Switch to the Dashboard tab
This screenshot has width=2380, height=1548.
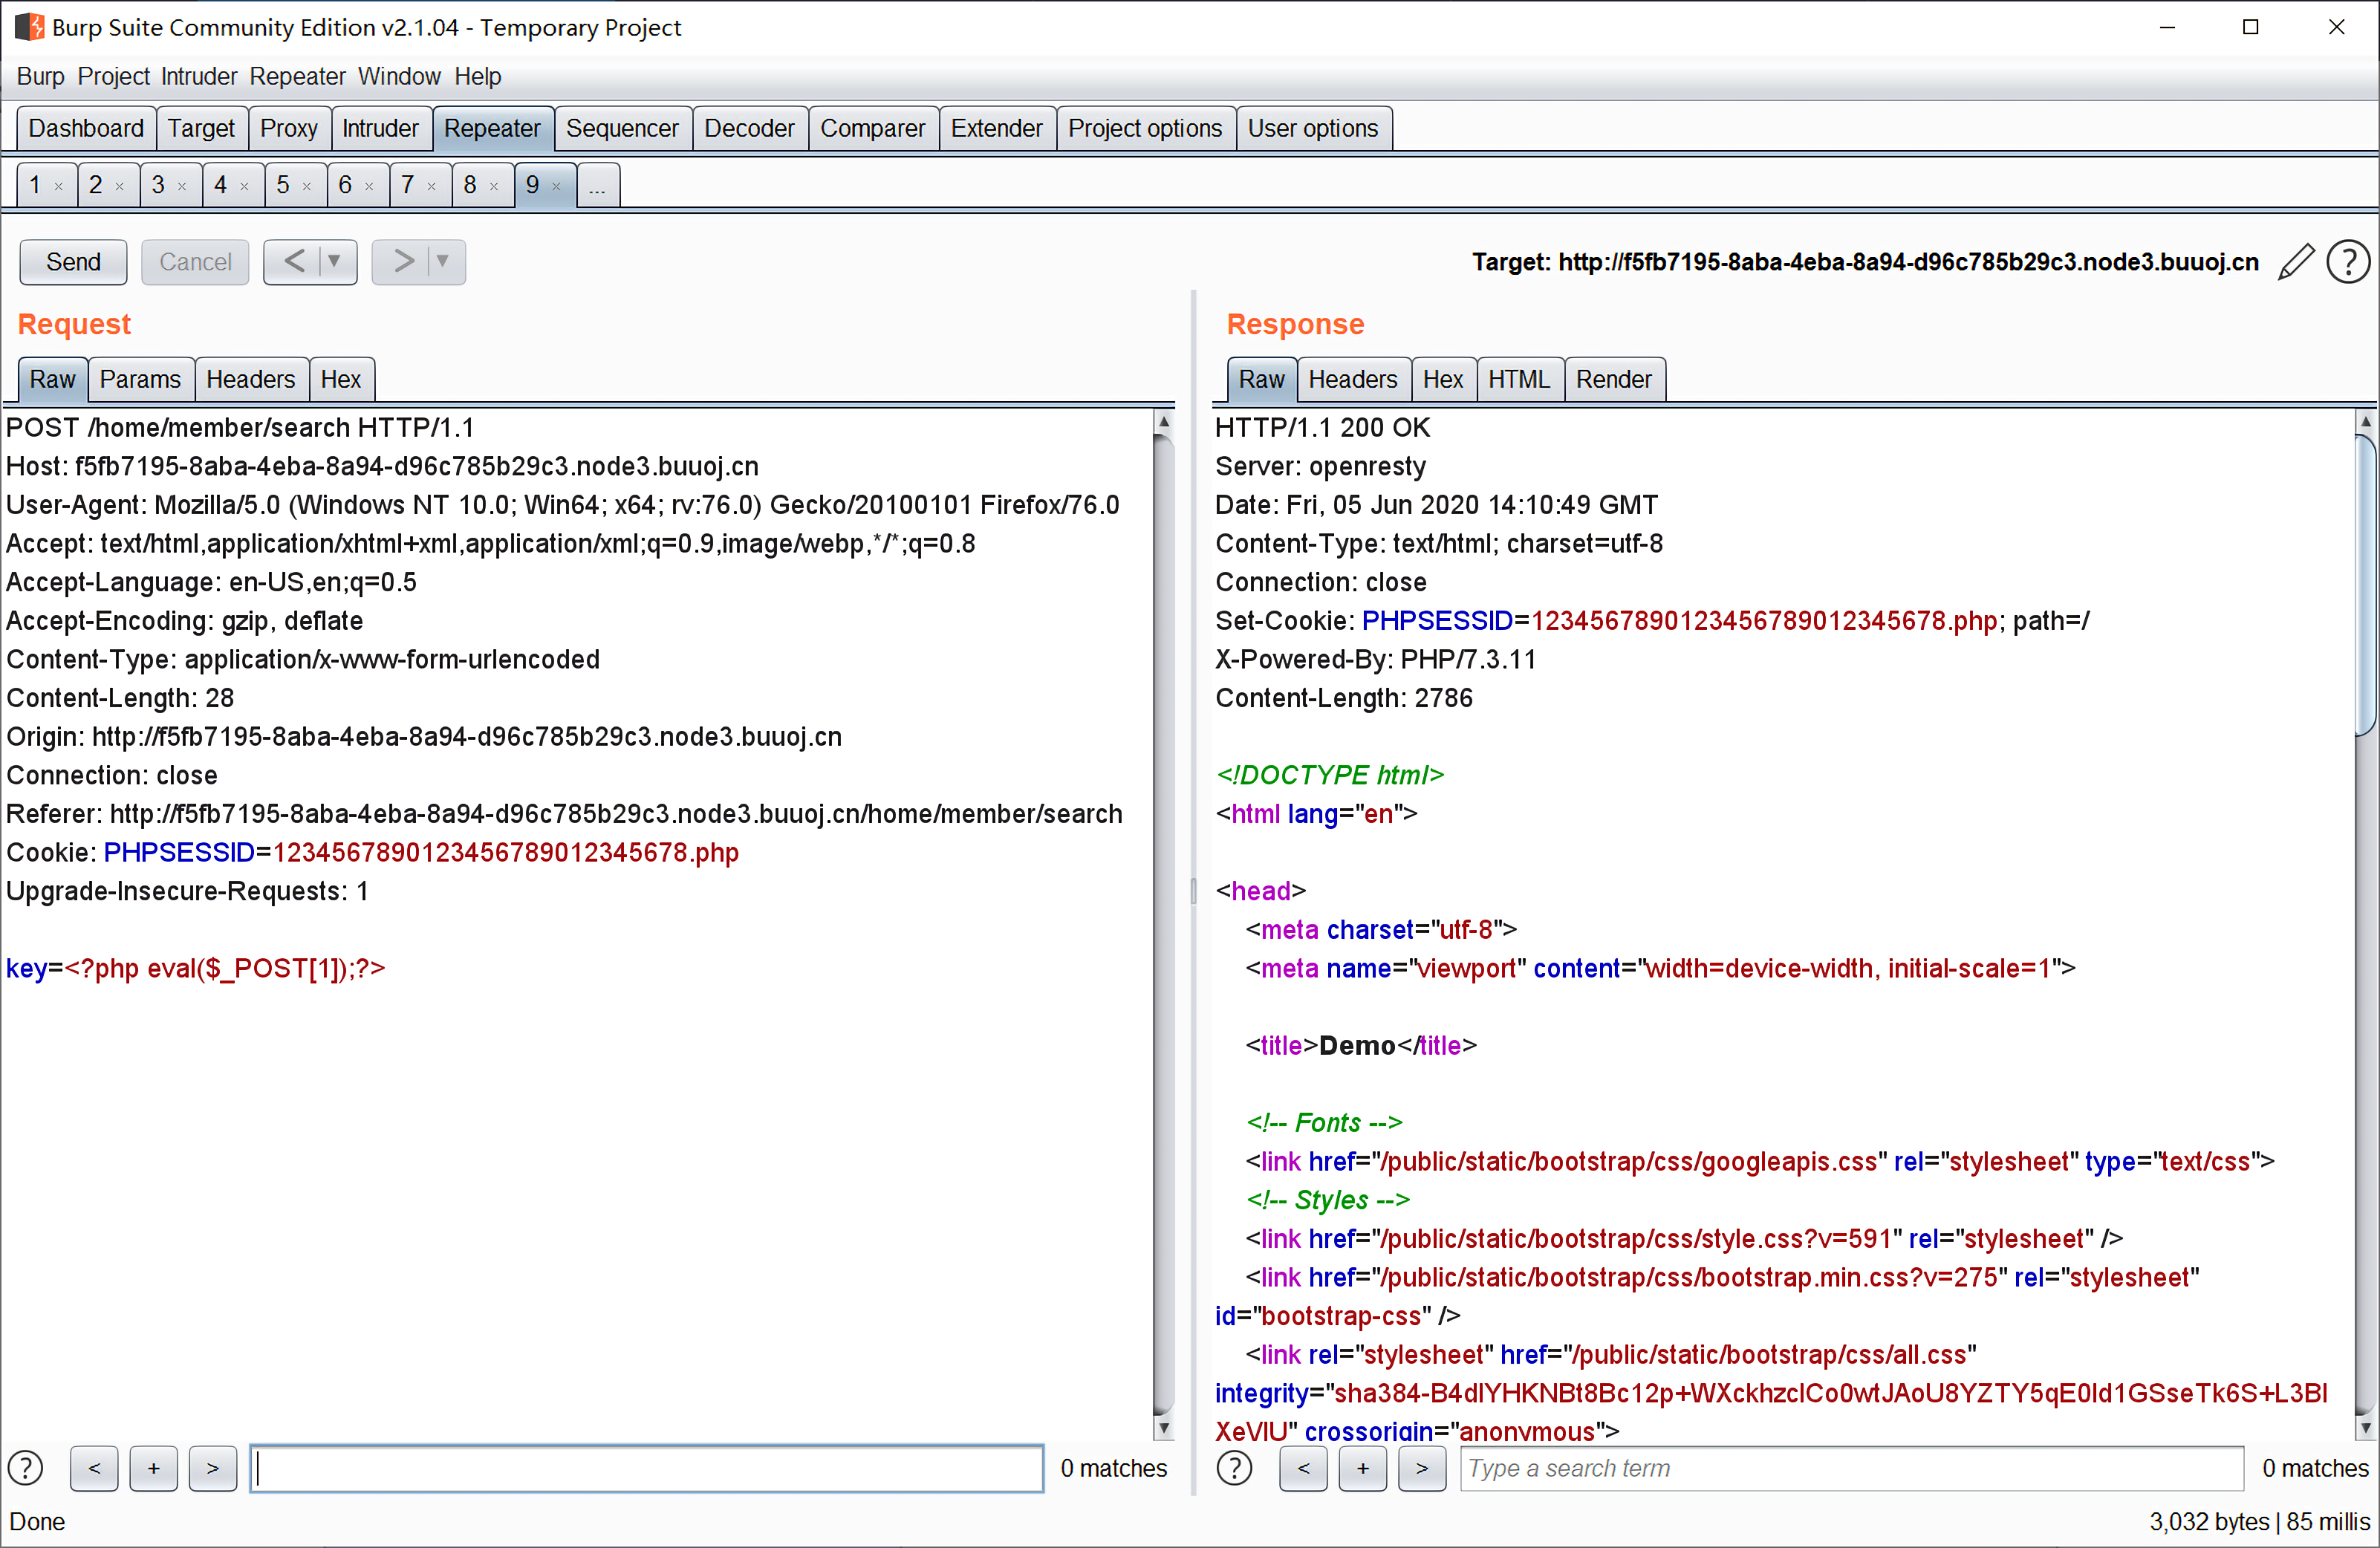86,129
